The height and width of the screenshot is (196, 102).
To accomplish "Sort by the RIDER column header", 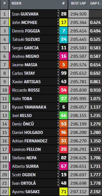I will (x=16, y=3).
